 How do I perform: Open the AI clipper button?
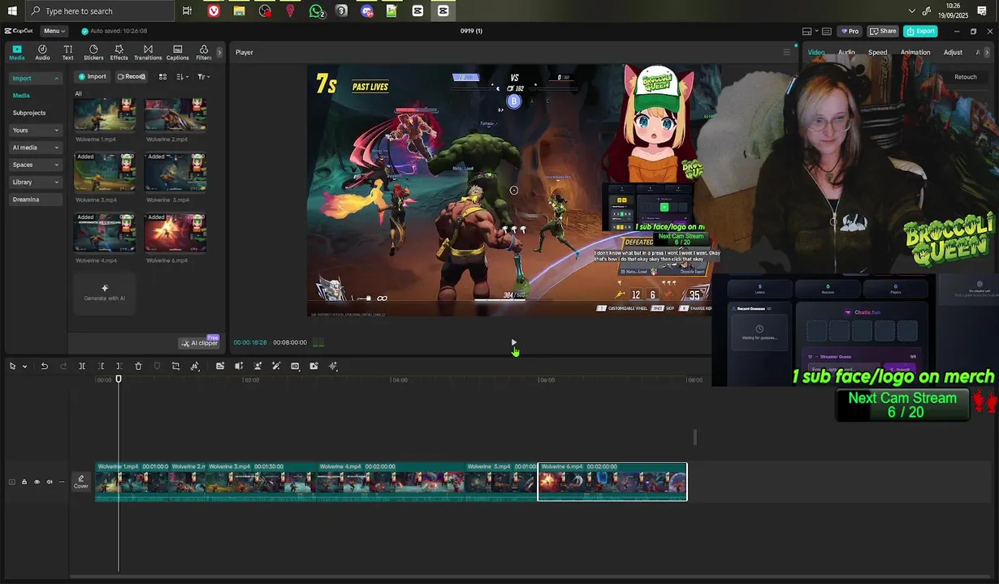click(x=200, y=343)
